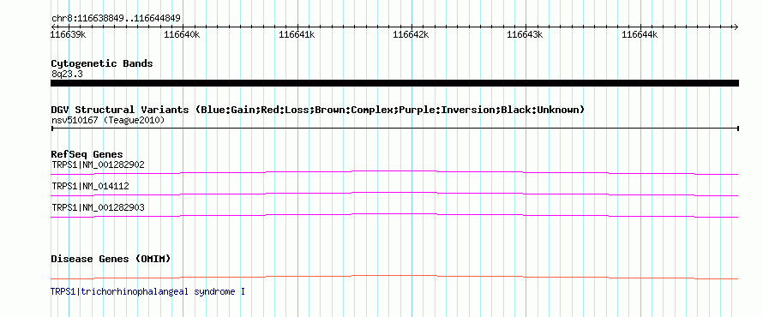Click the black 8q23.3 cytogenetic band bar
The image size is (763, 317).
pyautogui.click(x=394, y=83)
